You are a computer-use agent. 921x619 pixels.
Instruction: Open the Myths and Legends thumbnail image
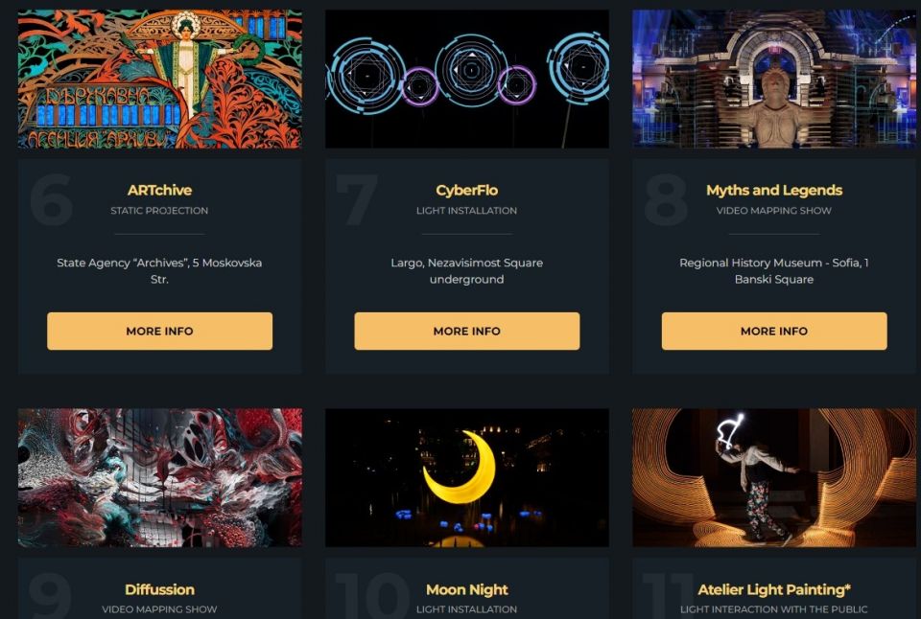pos(774,79)
